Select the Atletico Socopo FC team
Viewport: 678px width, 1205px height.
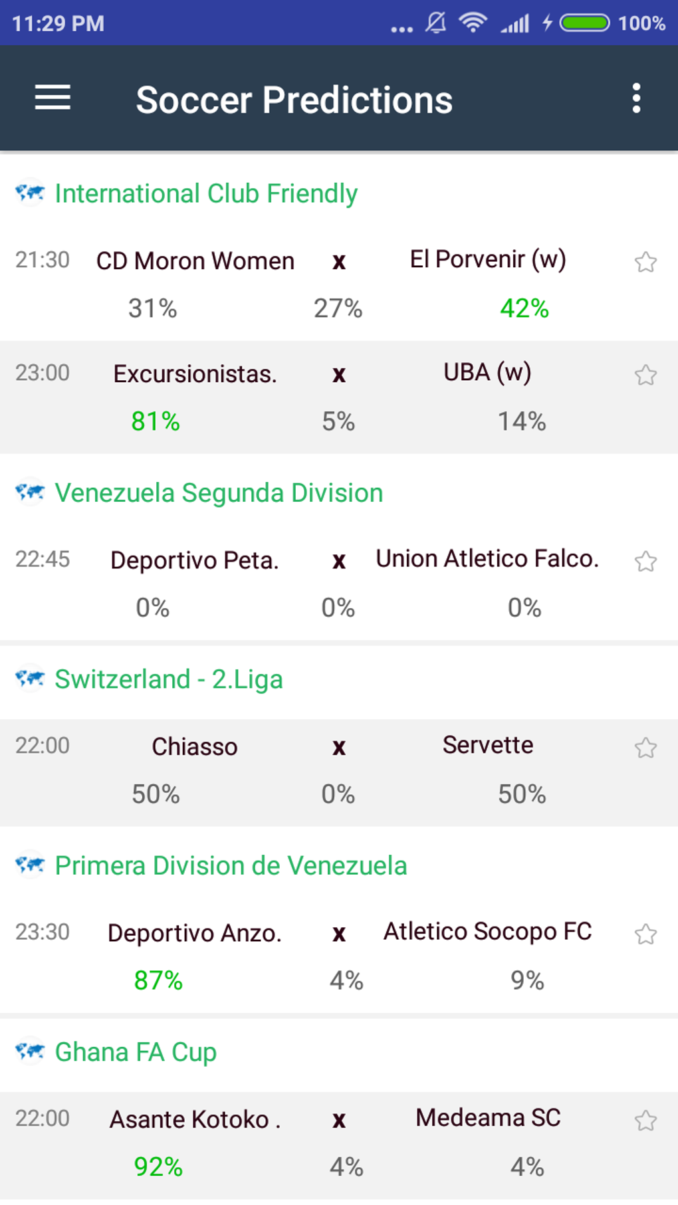[488, 931]
